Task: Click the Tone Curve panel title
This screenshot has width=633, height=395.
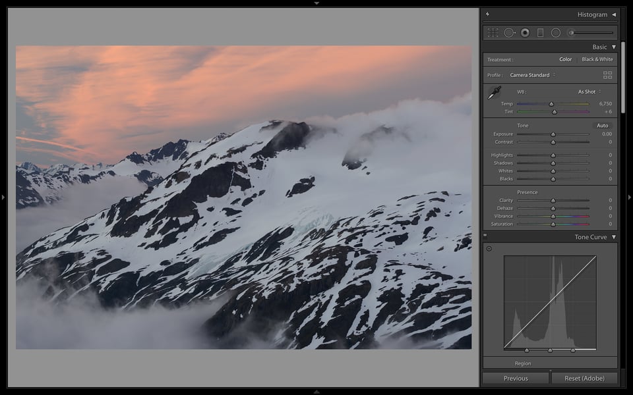Action: [591, 237]
